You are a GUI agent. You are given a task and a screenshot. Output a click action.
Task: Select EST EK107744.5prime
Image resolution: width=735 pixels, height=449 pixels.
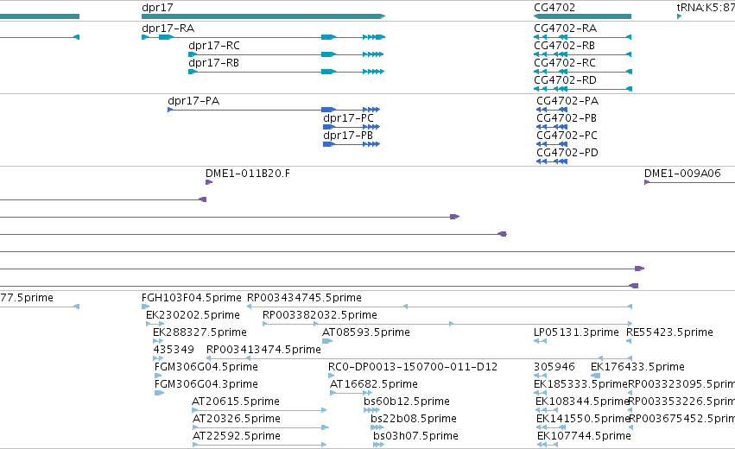click(x=547, y=446)
